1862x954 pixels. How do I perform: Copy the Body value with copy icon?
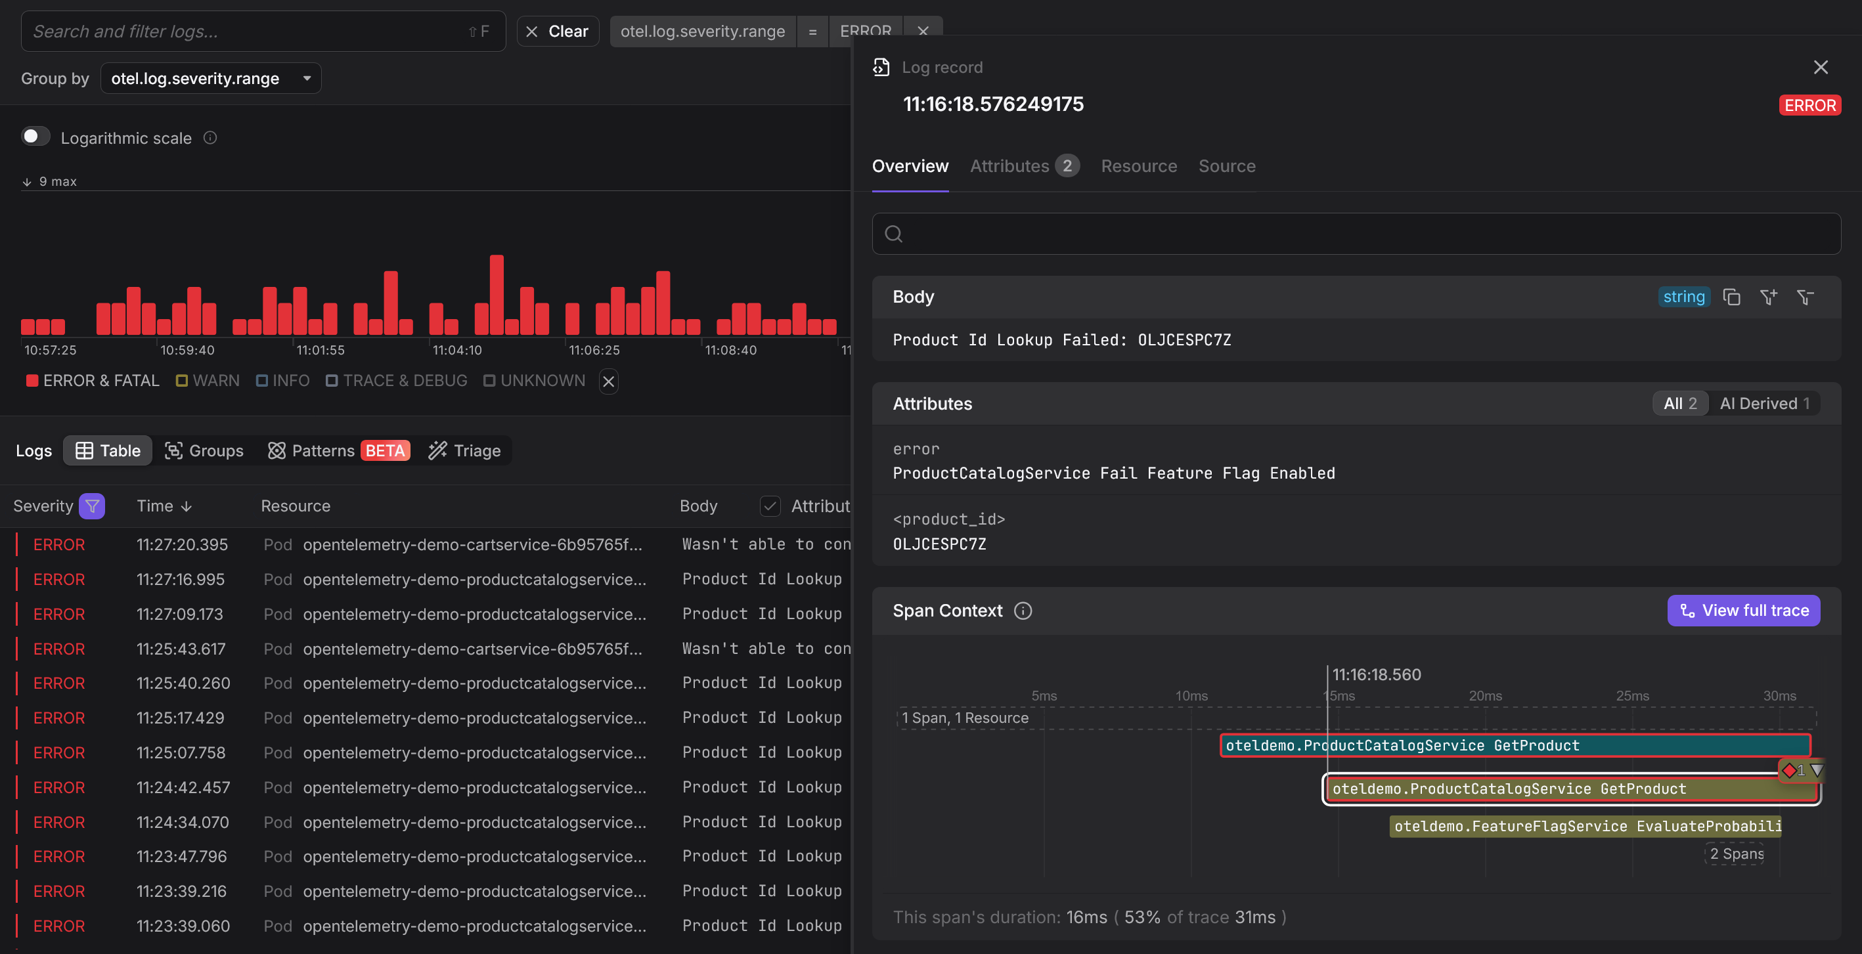1731,297
